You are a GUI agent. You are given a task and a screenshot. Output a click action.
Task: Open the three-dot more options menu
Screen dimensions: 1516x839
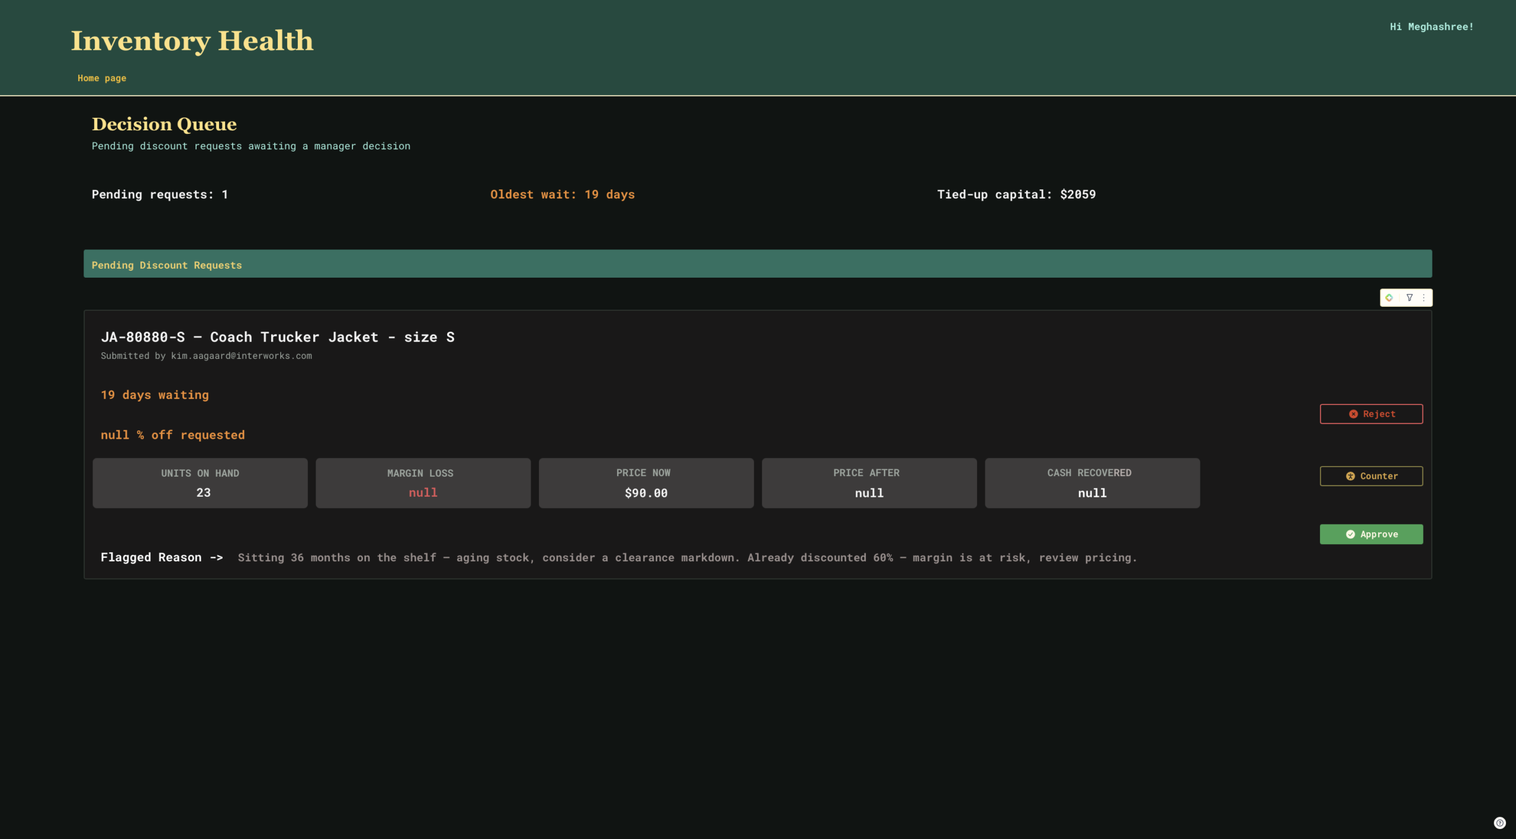point(1424,298)
